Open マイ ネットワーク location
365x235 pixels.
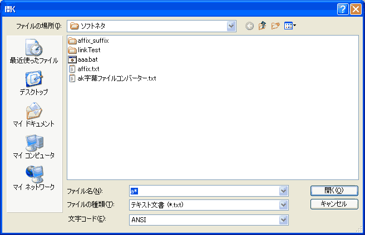click(x=34, y=178)
